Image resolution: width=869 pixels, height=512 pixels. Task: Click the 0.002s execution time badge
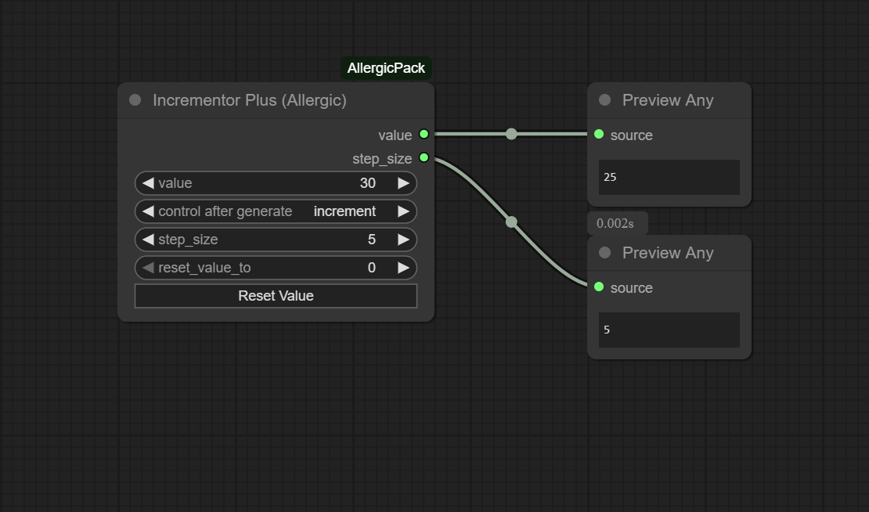(618, 223)
